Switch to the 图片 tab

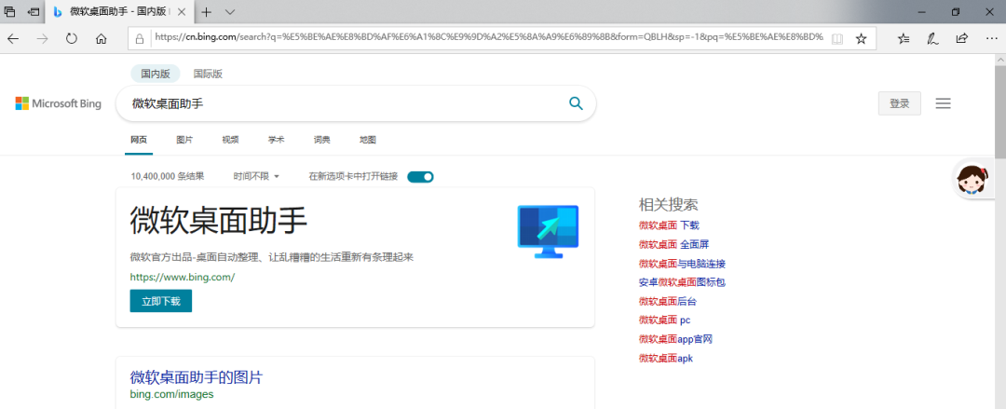pos(184,140)
